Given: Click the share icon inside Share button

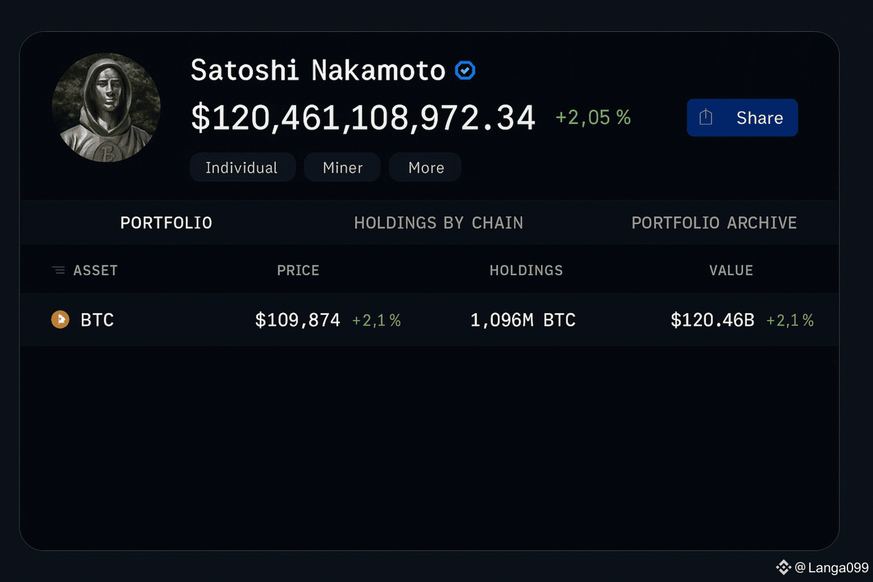Looking at the screenshot, I should 706,117.
